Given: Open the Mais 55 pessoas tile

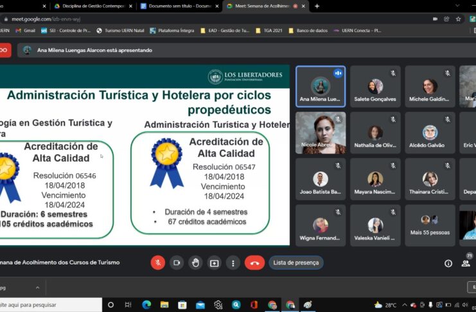Looking at the screenshot, I should [430, 225].
